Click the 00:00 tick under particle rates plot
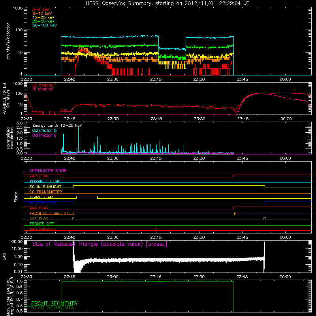The image size is (316, 316). click(x=286, y=119)
